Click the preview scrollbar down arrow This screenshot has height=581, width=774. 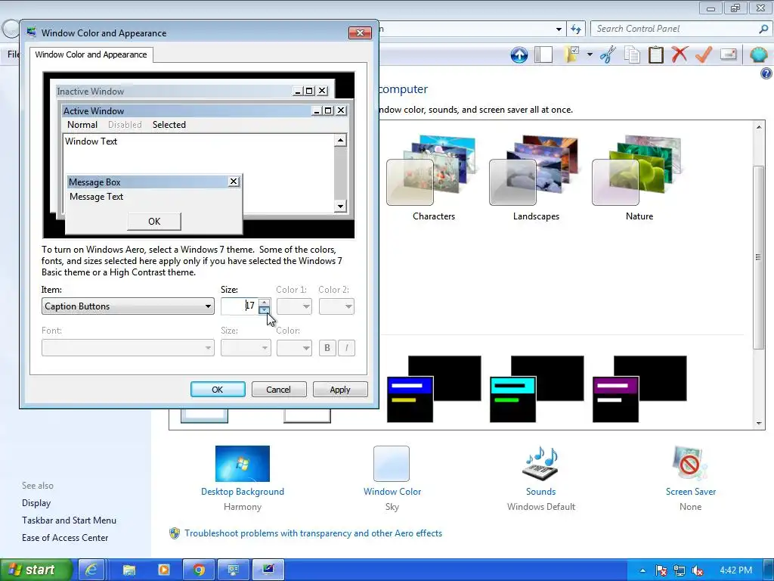(x=340, y=206)
